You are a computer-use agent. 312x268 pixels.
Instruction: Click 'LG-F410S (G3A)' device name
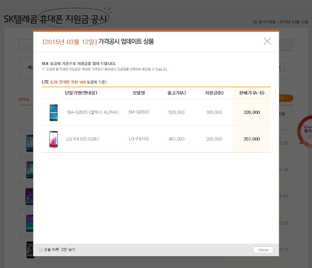coord(83,139)
